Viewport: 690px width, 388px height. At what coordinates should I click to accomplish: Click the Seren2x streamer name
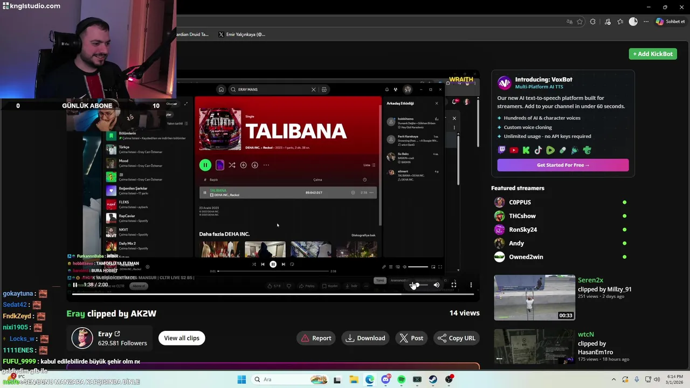pos(590,280)
